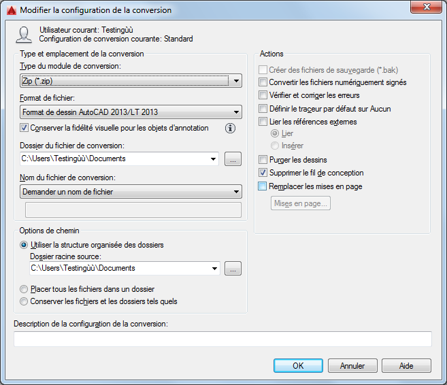Click the AutoCAD logo in title bar
The width and height of the screenshot is (447, 385).
(x=12, y=10)
